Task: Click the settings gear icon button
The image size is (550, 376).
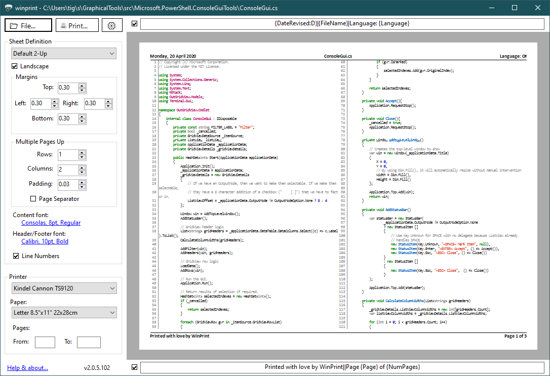Action: point(112,25)
